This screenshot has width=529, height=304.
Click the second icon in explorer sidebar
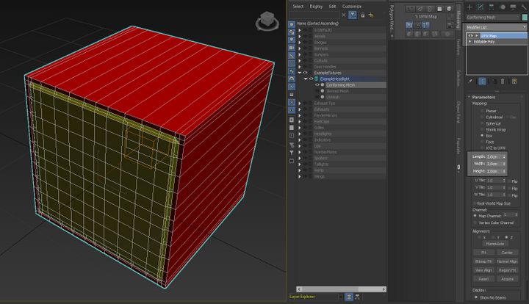[x=292, y=32]
